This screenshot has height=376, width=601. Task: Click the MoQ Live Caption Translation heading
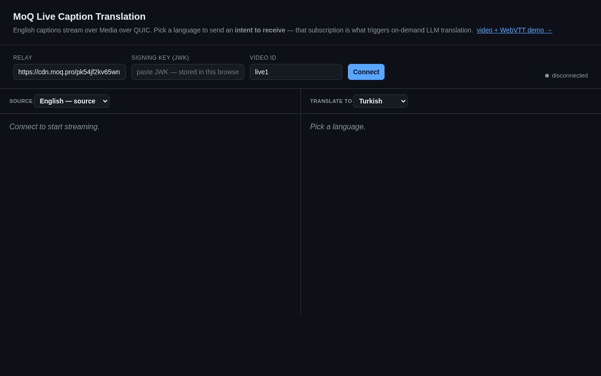click(79, 16)
